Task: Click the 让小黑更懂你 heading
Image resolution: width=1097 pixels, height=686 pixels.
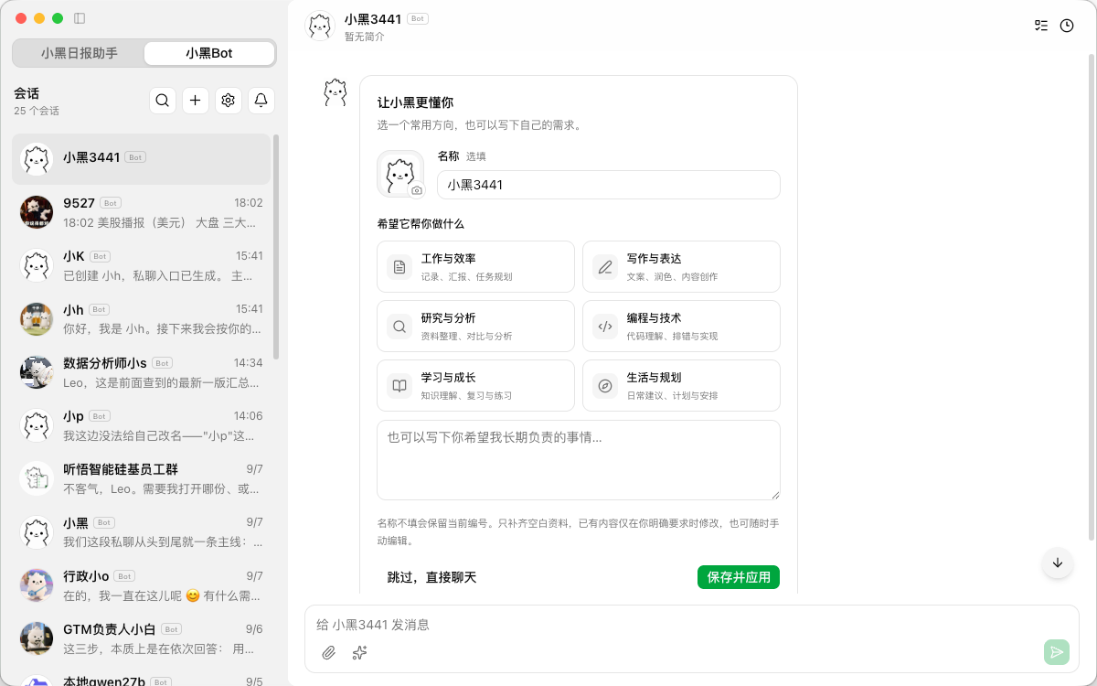Action: [415, 102]
